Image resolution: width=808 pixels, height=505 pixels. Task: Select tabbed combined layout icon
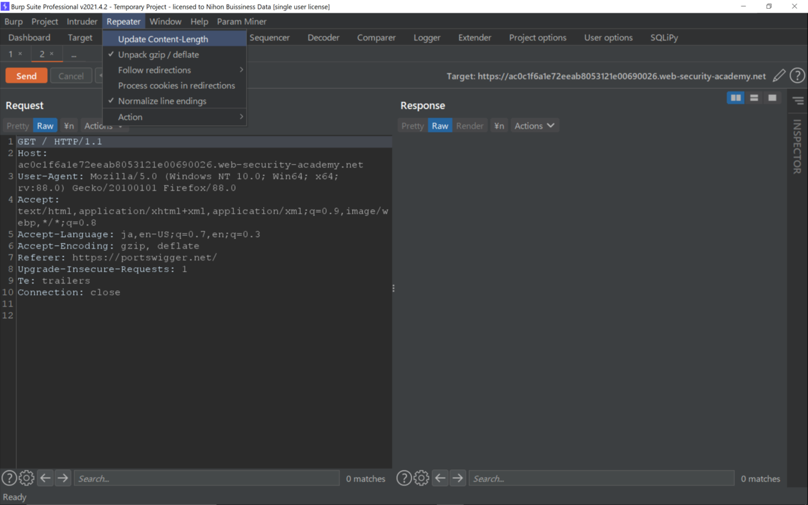coord(772,98)
